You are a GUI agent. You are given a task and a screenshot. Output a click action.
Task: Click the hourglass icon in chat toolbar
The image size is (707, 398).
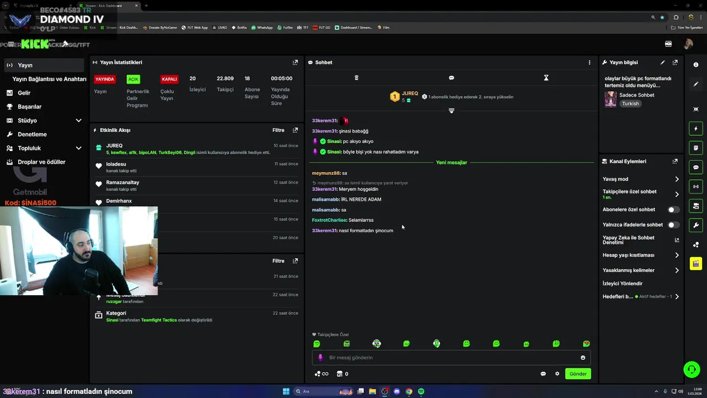pos(546,78)
